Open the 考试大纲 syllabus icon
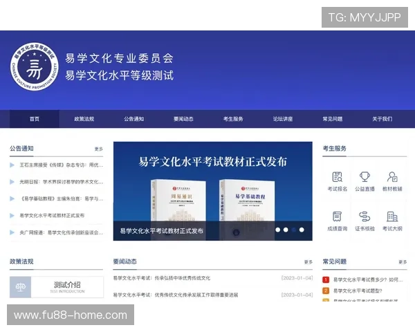The image size is (415, 332). [x=392, y=216]
